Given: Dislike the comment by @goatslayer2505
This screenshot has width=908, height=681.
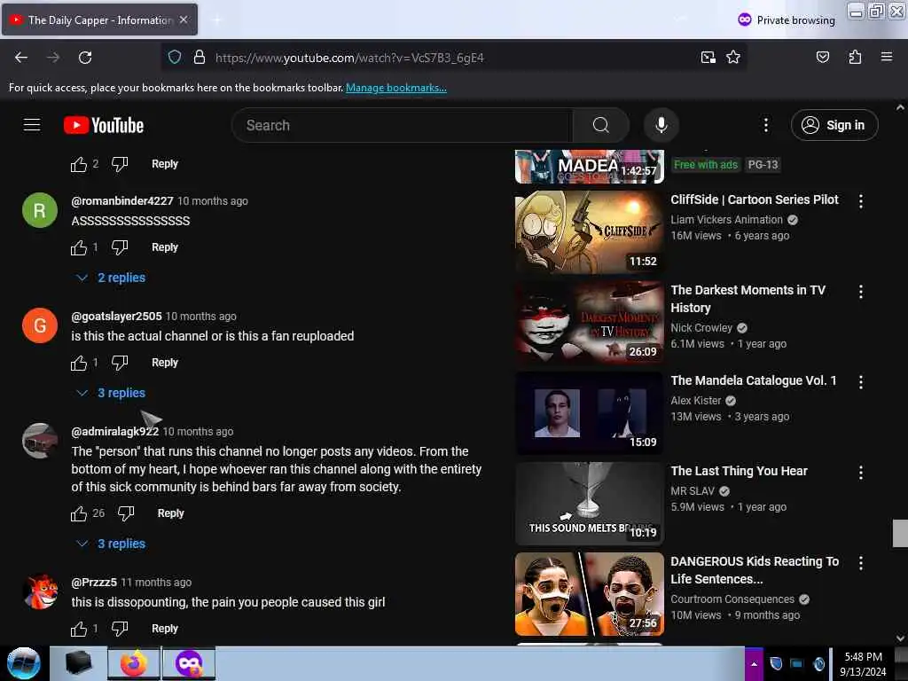Looking at the screenshot, I should click(120, 363).
